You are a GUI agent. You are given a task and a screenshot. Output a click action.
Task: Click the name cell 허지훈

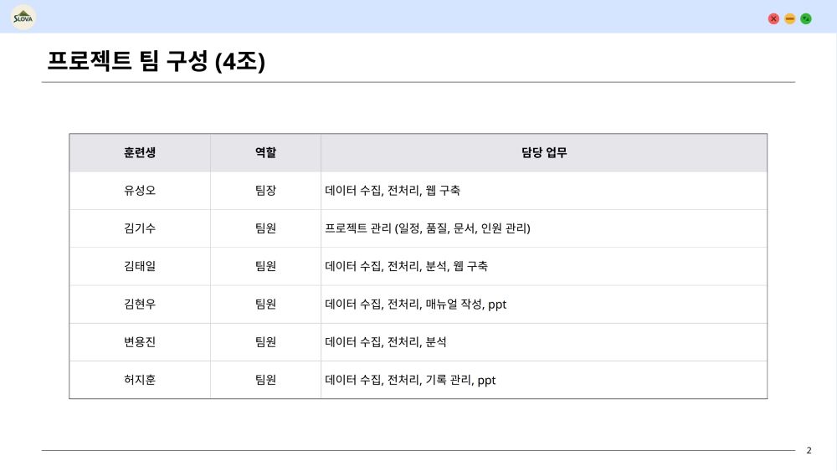140,380
